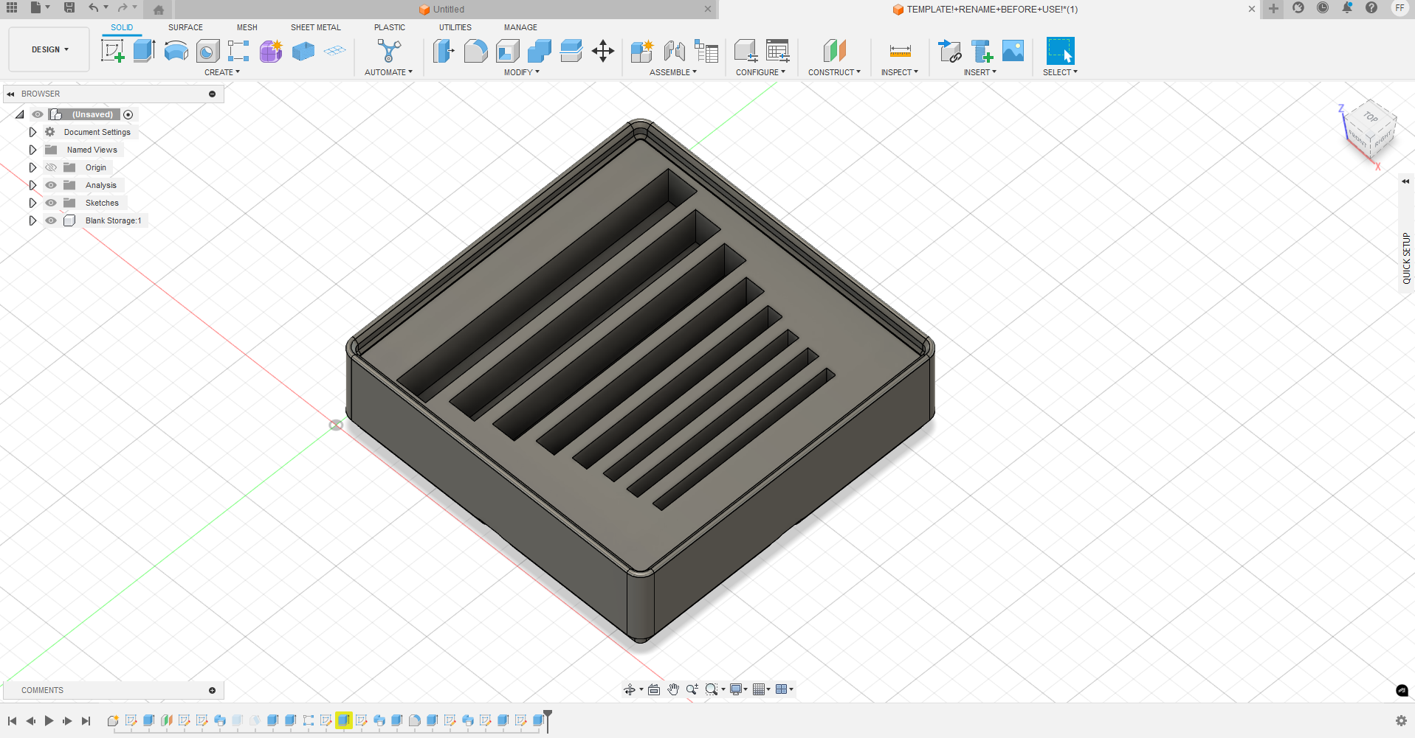The image size is (1415, 738).
Task: Activate the (Unsaved) component radio button
Action: click(128, 114)
